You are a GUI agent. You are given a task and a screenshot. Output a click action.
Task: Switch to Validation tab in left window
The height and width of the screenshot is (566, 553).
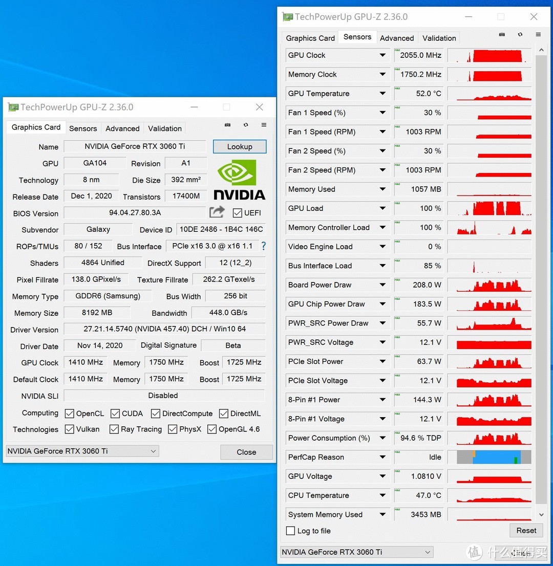coord(165,128)
